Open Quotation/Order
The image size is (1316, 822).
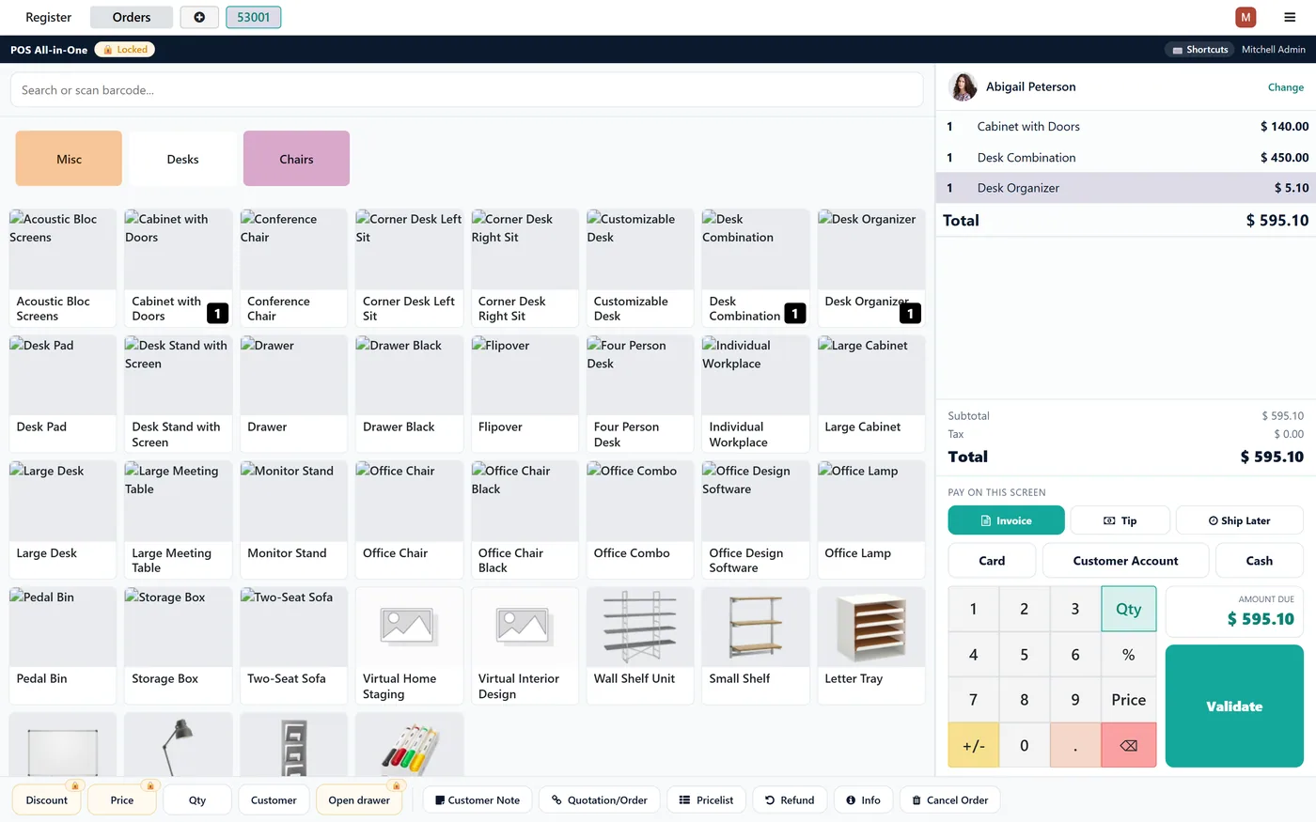(x=600, y=800)
